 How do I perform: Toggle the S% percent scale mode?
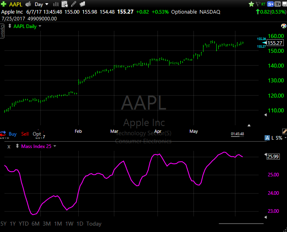279,138
